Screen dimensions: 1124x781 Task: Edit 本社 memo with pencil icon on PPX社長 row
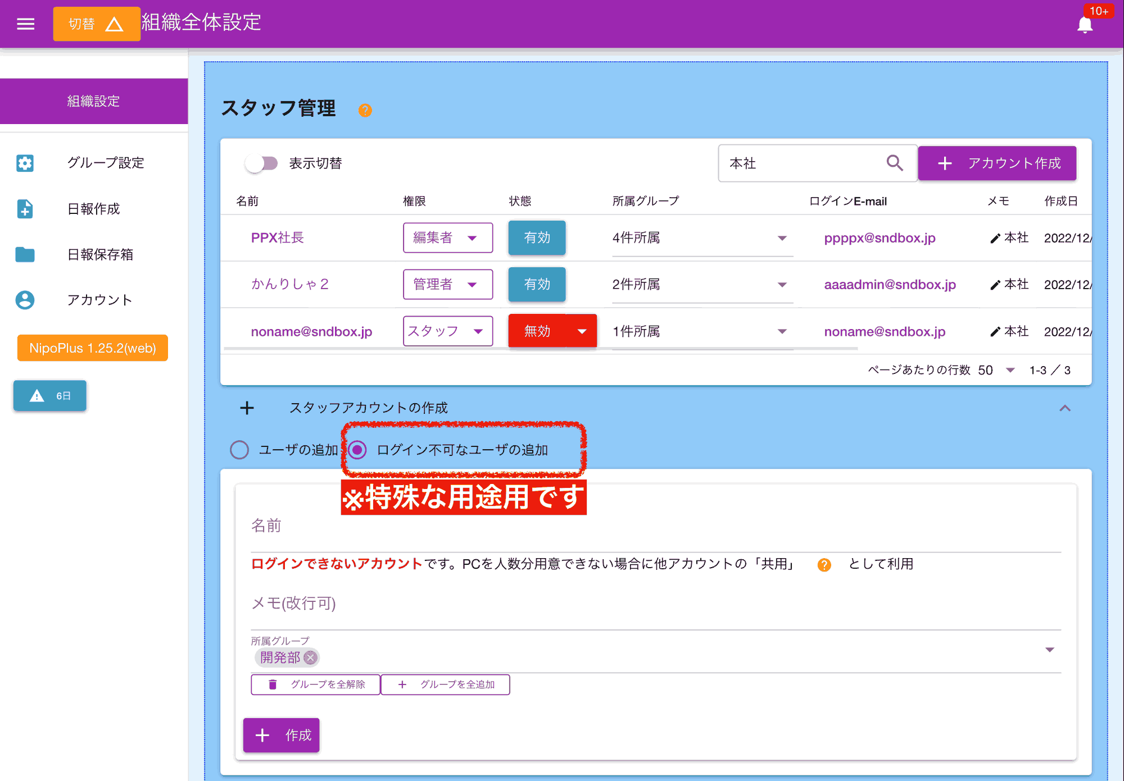tap(995, 238)
